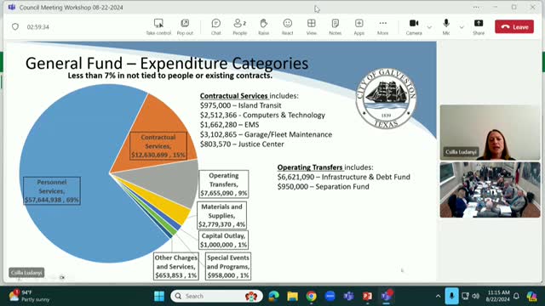Raise your hand in the meeting

[x=263, y=27]
